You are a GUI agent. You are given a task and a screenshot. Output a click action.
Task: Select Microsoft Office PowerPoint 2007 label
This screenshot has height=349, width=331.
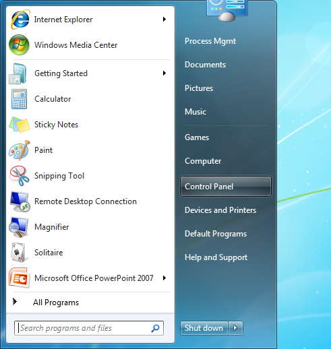[94, 278]
